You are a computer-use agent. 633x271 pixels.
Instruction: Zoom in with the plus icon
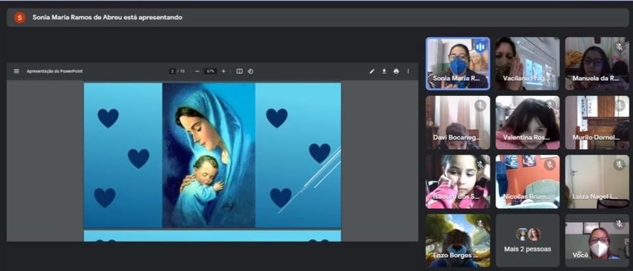tap(223, 71)
